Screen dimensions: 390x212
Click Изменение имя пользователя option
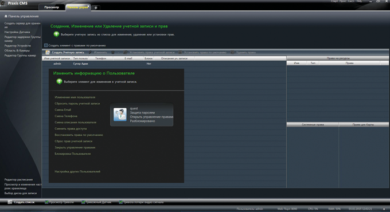coord(75,97)
